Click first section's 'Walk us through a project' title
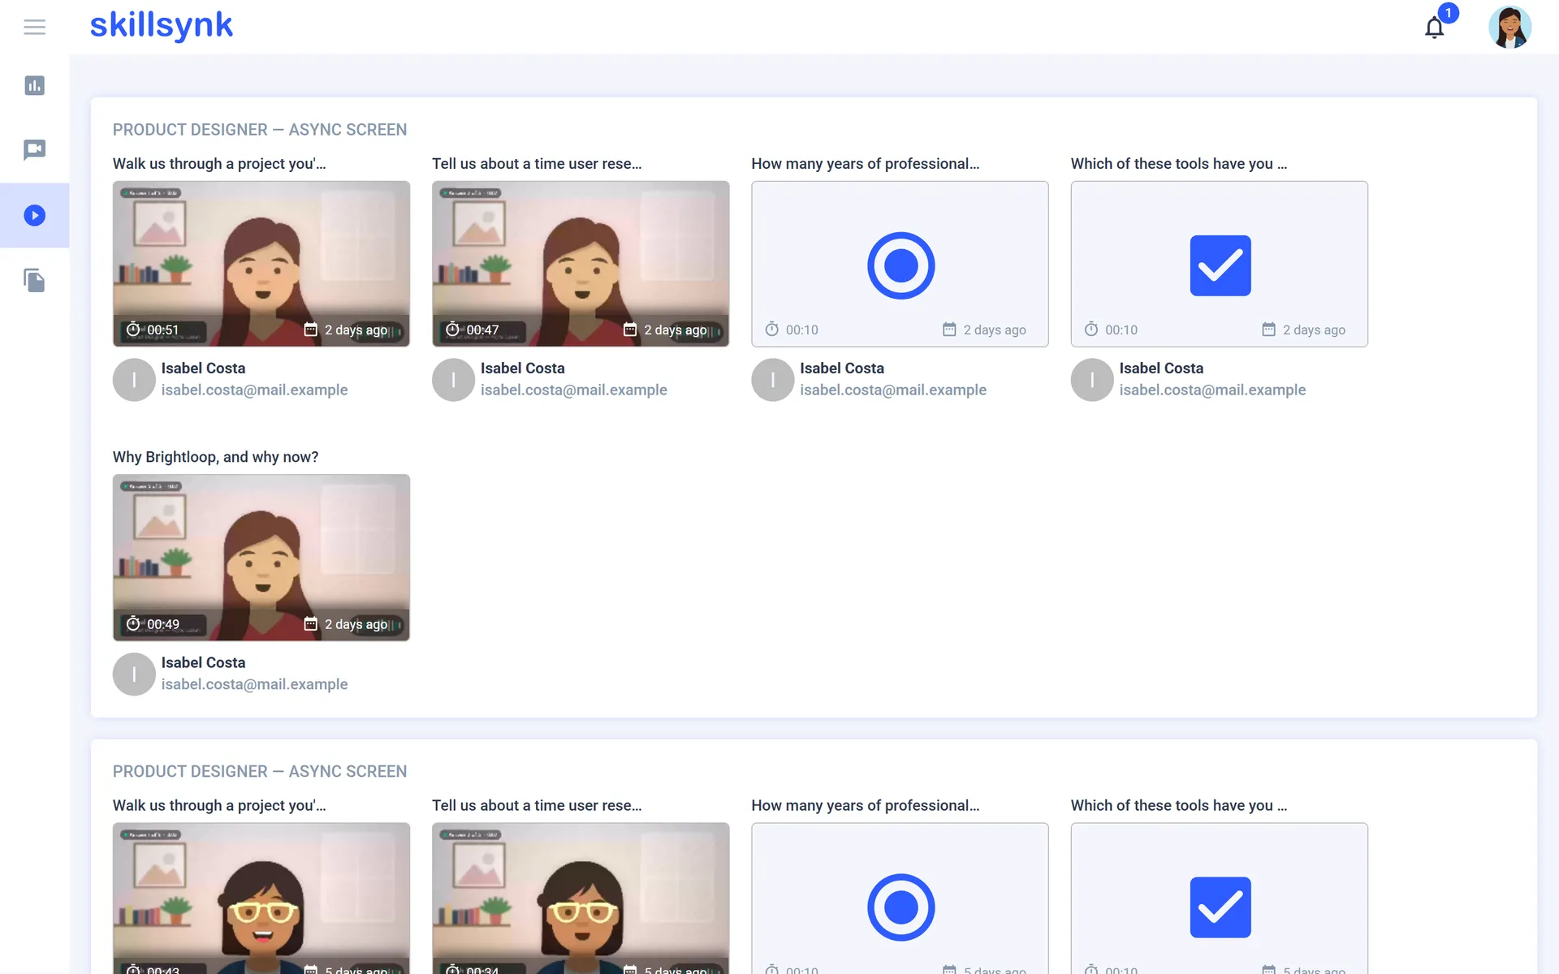 [219, 164]
